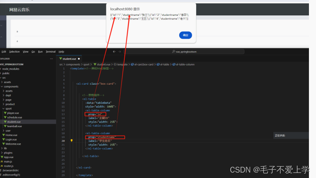Click breadcrumb item components
The image size is (316, 178).
click(x=73, y=65)
